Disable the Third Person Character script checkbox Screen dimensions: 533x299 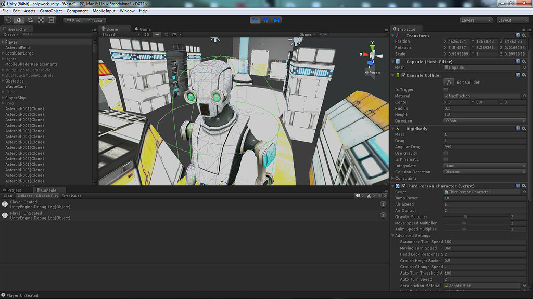(403, 185)
